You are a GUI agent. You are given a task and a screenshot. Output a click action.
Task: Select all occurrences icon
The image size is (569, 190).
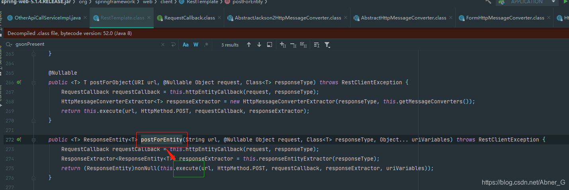[x=303, y=45]
